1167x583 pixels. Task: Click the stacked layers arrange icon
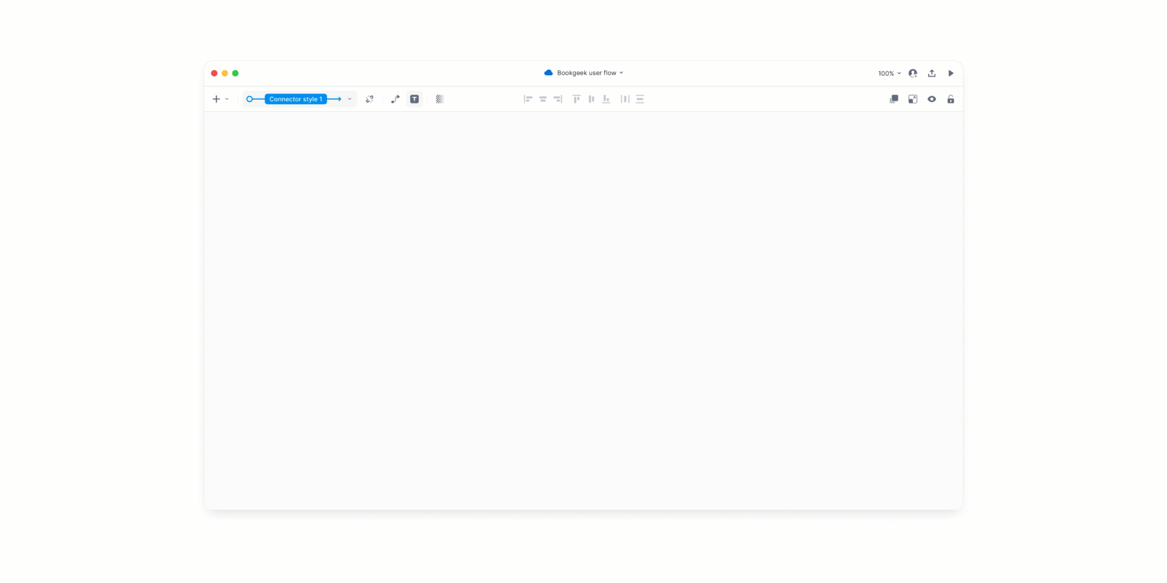click(x=894, y=99)
